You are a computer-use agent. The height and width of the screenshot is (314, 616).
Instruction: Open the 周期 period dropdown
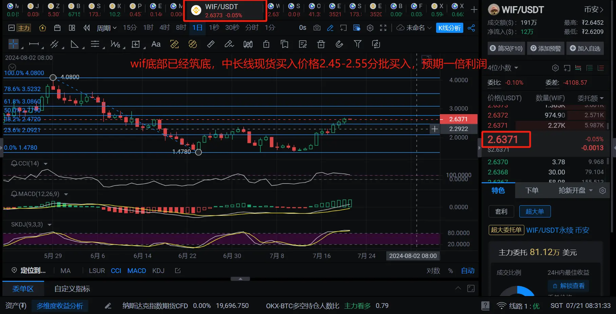point(107,28)
